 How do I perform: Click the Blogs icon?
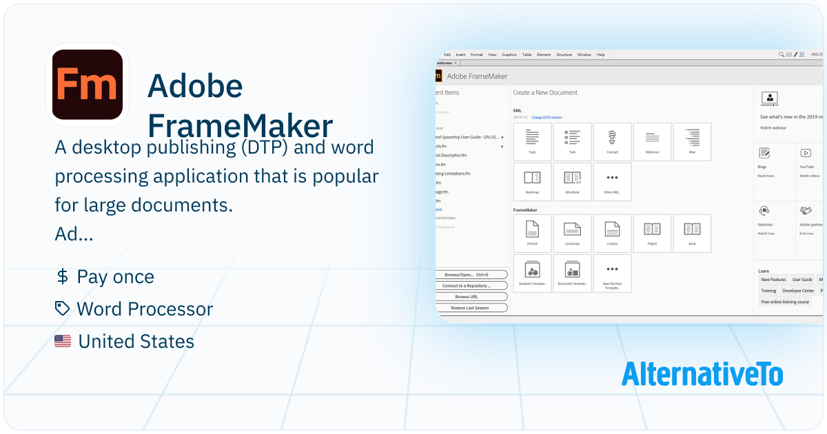[x=764, y=153]
